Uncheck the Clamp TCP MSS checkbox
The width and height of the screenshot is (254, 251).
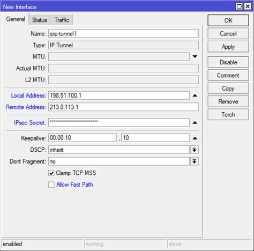(51, 173)
